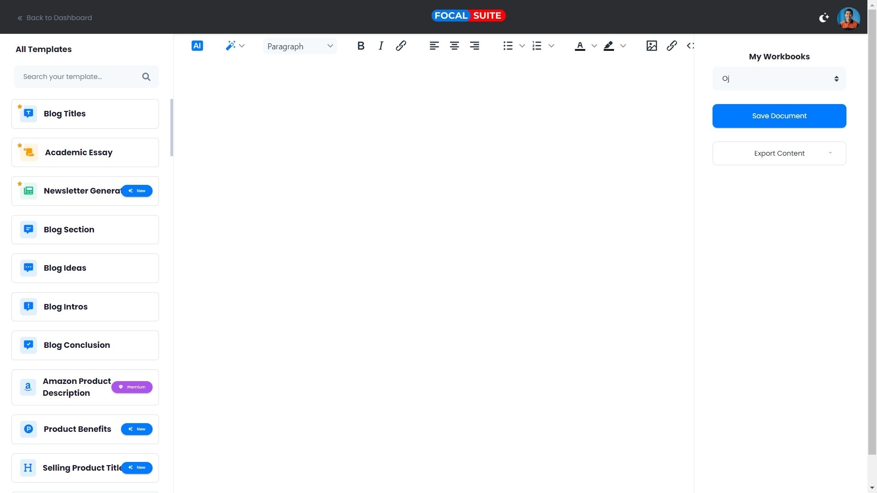Open the user profile avatar

[x=848, y=18]
